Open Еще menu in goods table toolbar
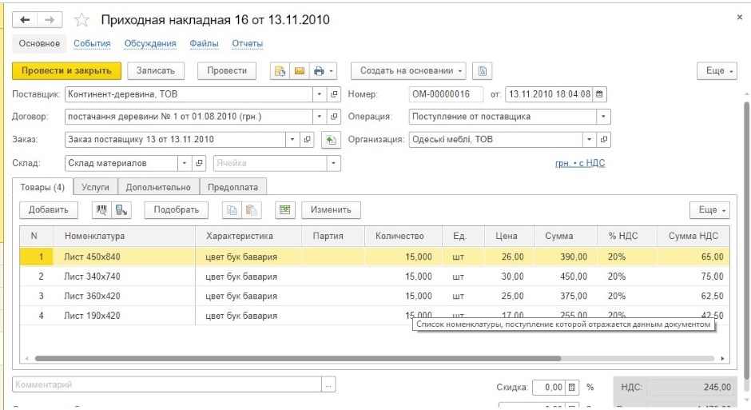Screen dimensions: 751x410 point(709,209)
